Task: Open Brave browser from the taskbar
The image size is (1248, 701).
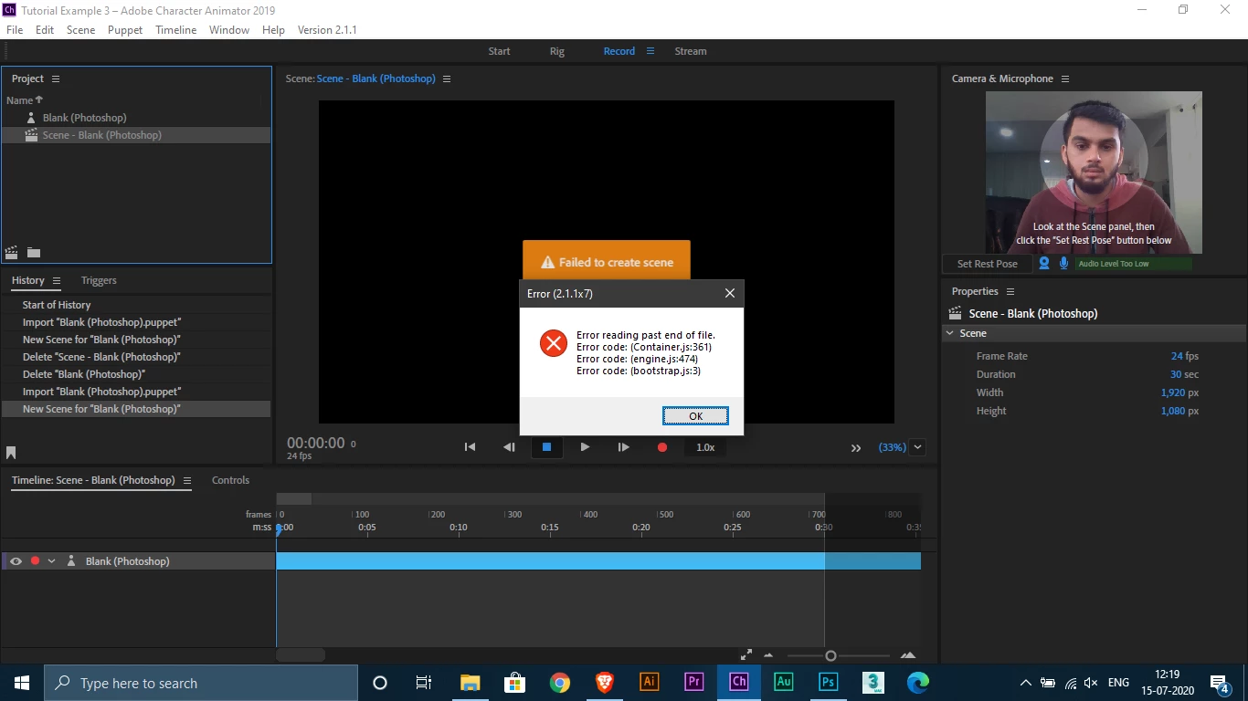Action: point(605,682)
